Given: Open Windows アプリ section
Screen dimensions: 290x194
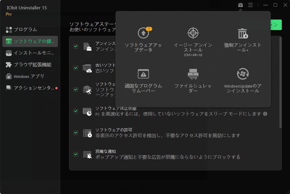Looking at the screenshot, I should pyautogui.click(x=30, y=76).
